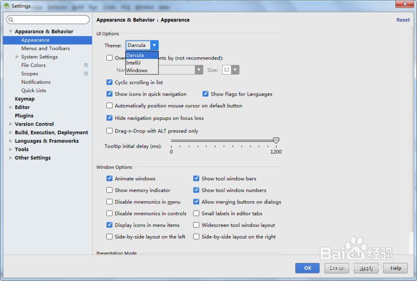Viewport: 417px width, 281px height.
Task: Expand the Editor settings section
Action: (x=11, y=107)
